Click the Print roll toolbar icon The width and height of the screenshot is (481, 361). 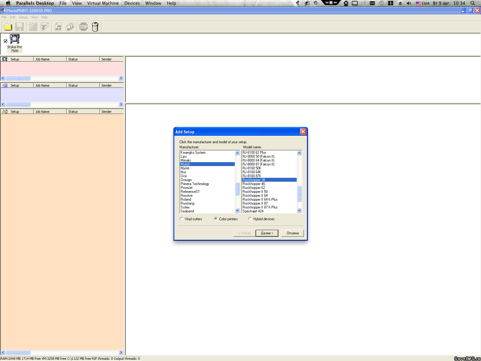(45, 27)
